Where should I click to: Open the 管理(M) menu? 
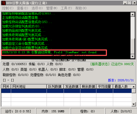click(52, 8)
